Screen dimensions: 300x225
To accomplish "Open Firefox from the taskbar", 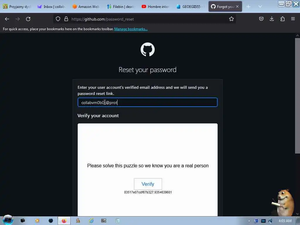I will tap(64, 221).
